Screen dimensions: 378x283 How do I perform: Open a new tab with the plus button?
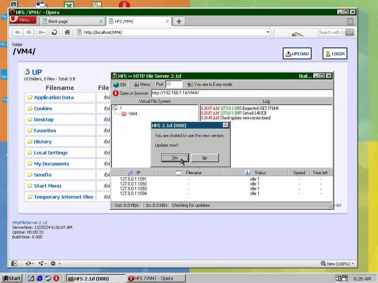point(179,21)
